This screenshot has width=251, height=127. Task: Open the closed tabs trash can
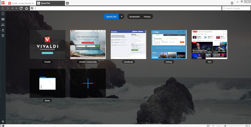[x=232, y=3]
